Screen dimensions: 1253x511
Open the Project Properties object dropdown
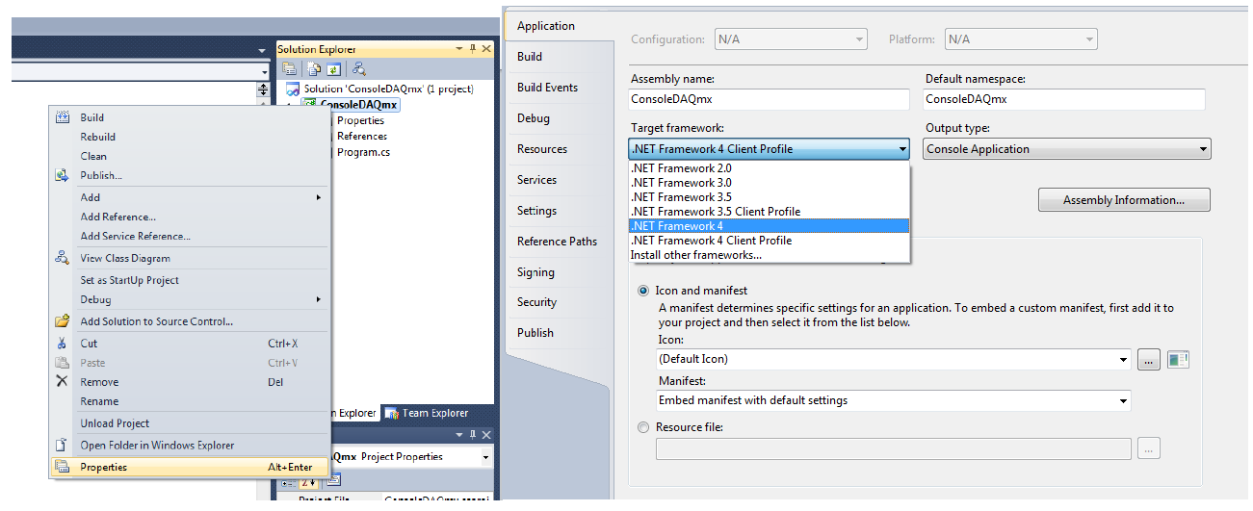(x=485, y=457)
